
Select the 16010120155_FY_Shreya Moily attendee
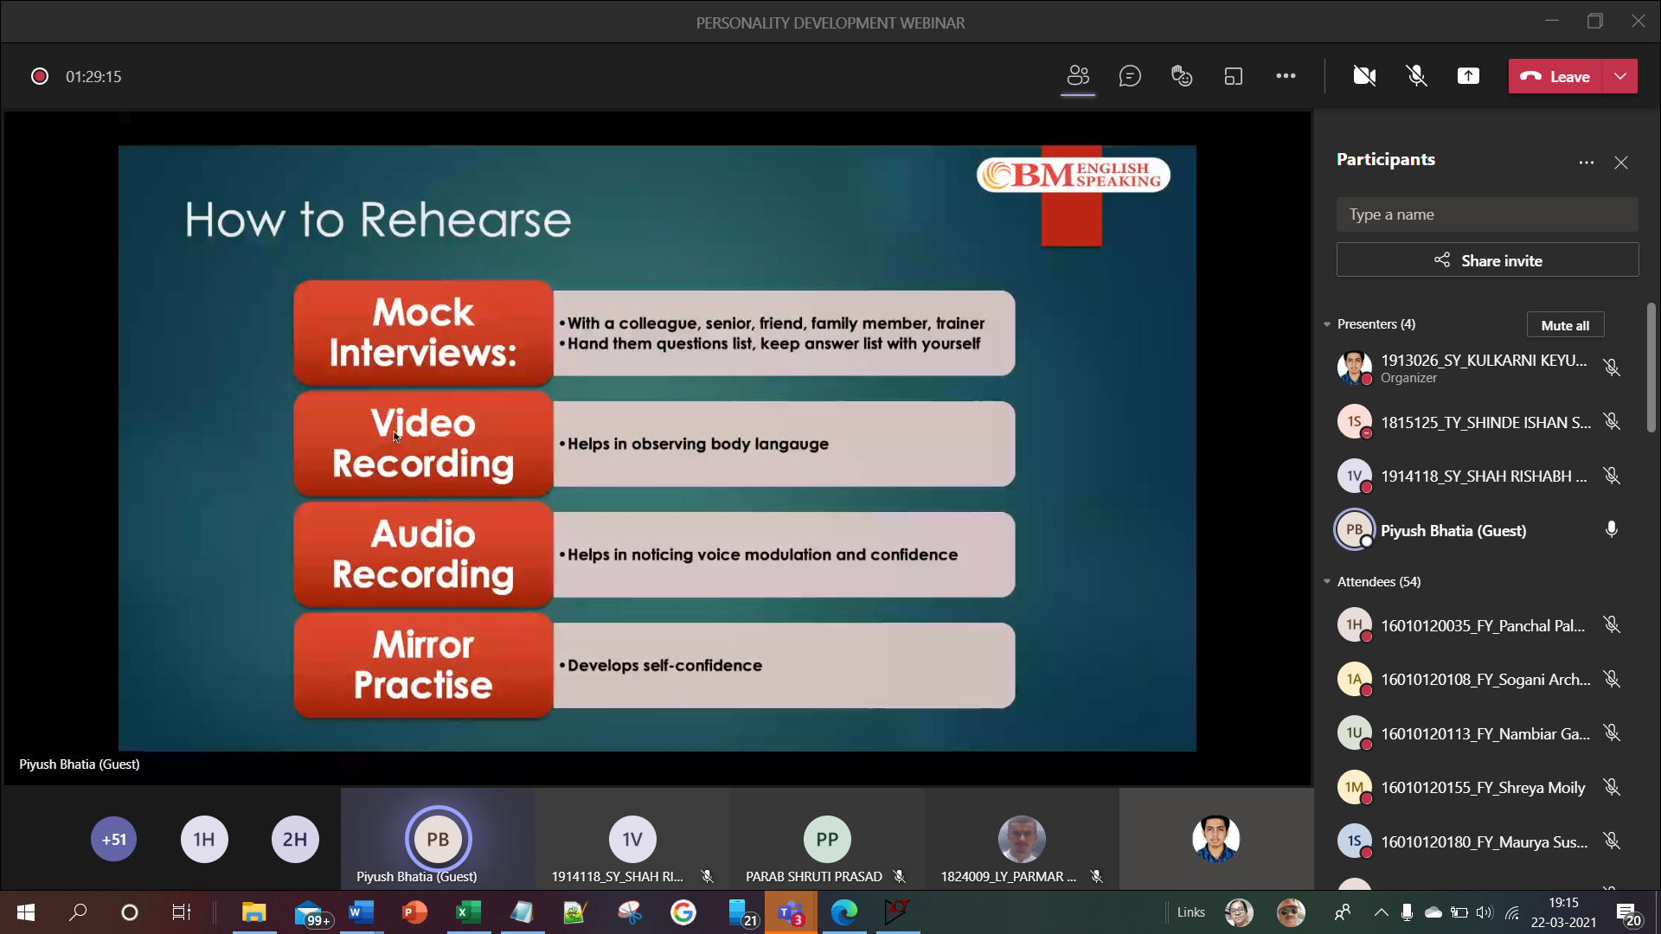pyautogui.click(x=1483, y=787)
